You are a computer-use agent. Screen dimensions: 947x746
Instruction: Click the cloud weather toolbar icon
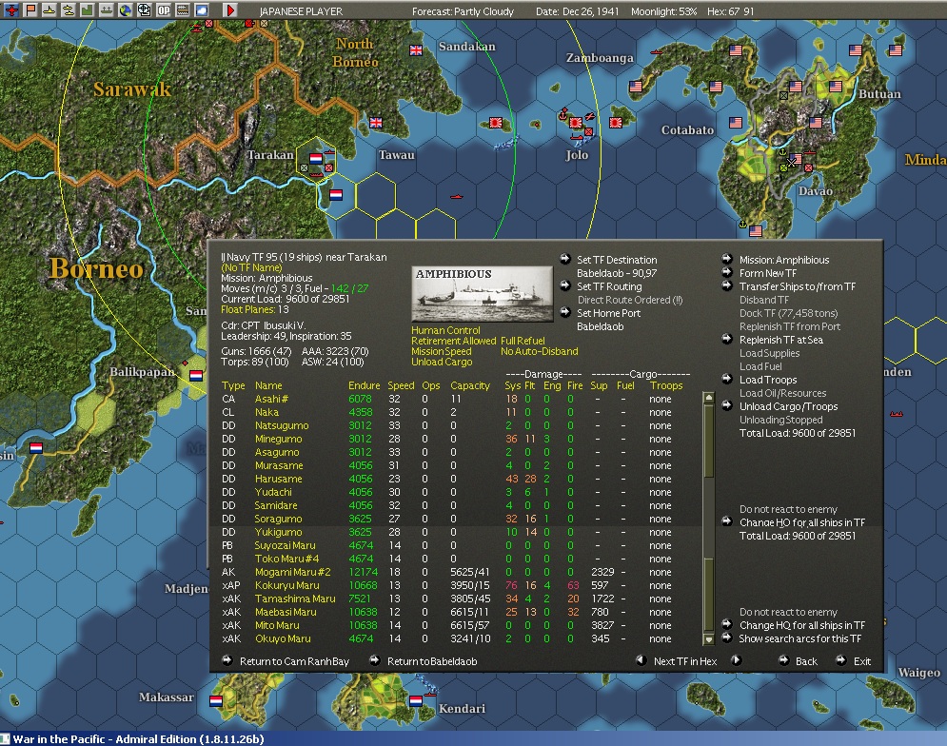202,10
